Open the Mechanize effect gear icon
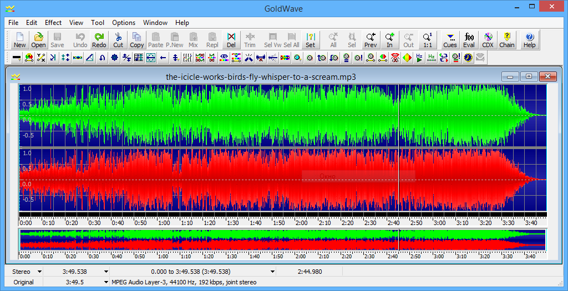This screenshot has width=568, height=291. 114,58
